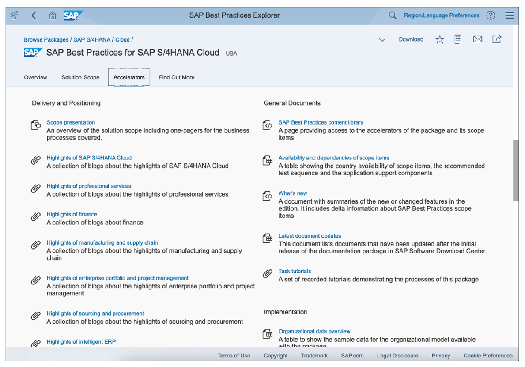Open the SAP Best Practices content library
This screenshot has height=367, width=525.
[x=321, y=122]
